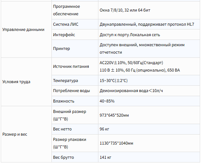Click the 'Вес нетто' row label
Screen dimensions: 202x164
coord(62,129)
